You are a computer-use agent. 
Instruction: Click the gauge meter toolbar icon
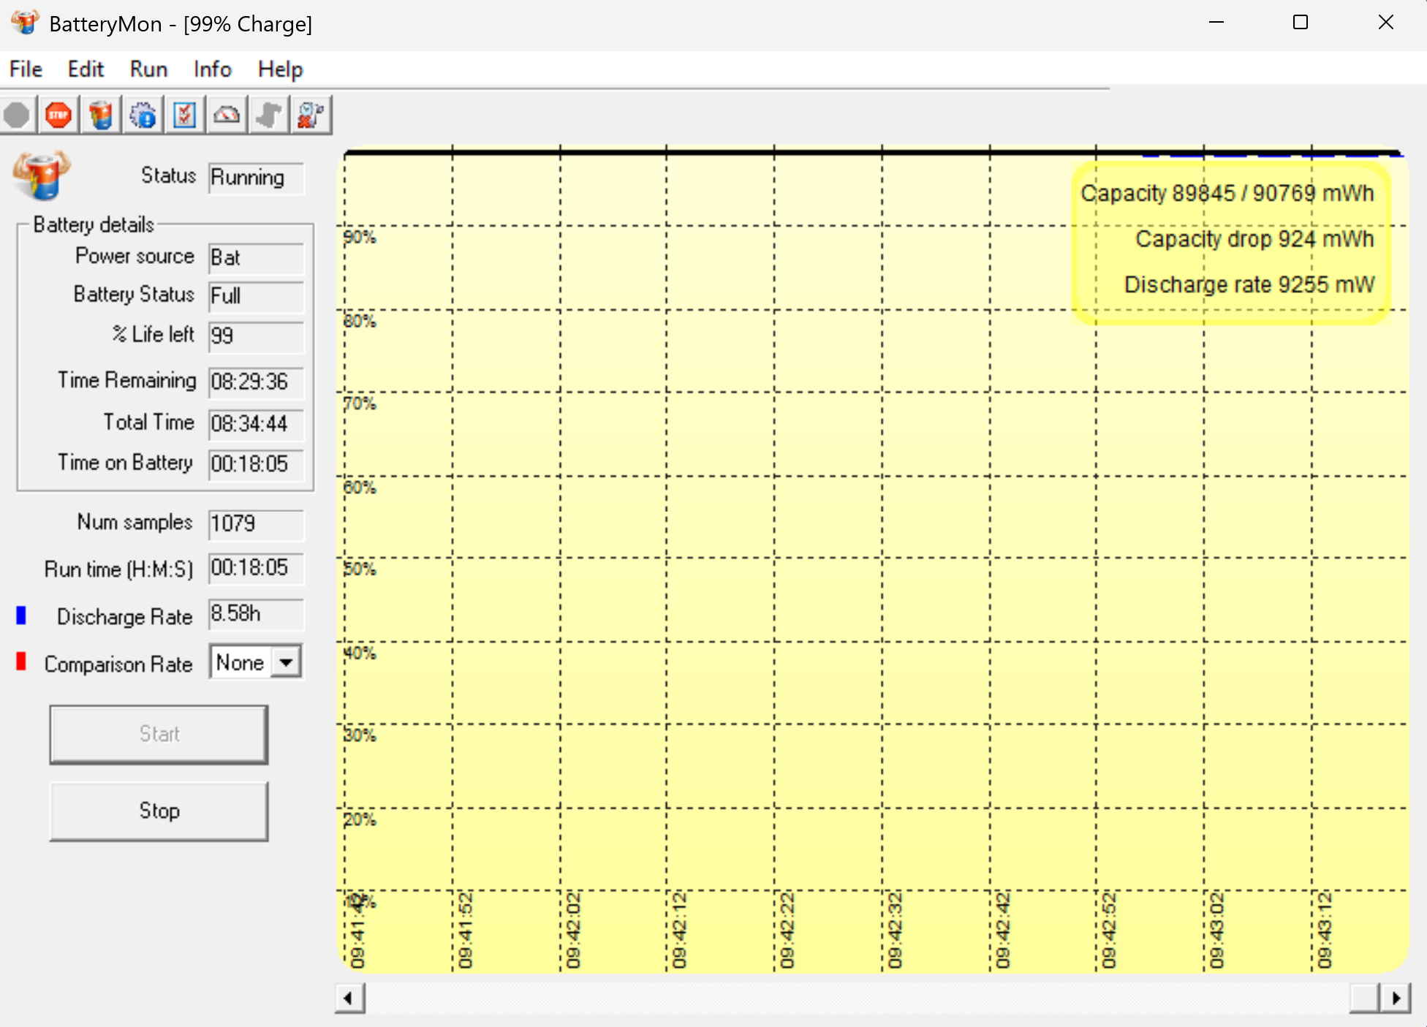(227, 115)
